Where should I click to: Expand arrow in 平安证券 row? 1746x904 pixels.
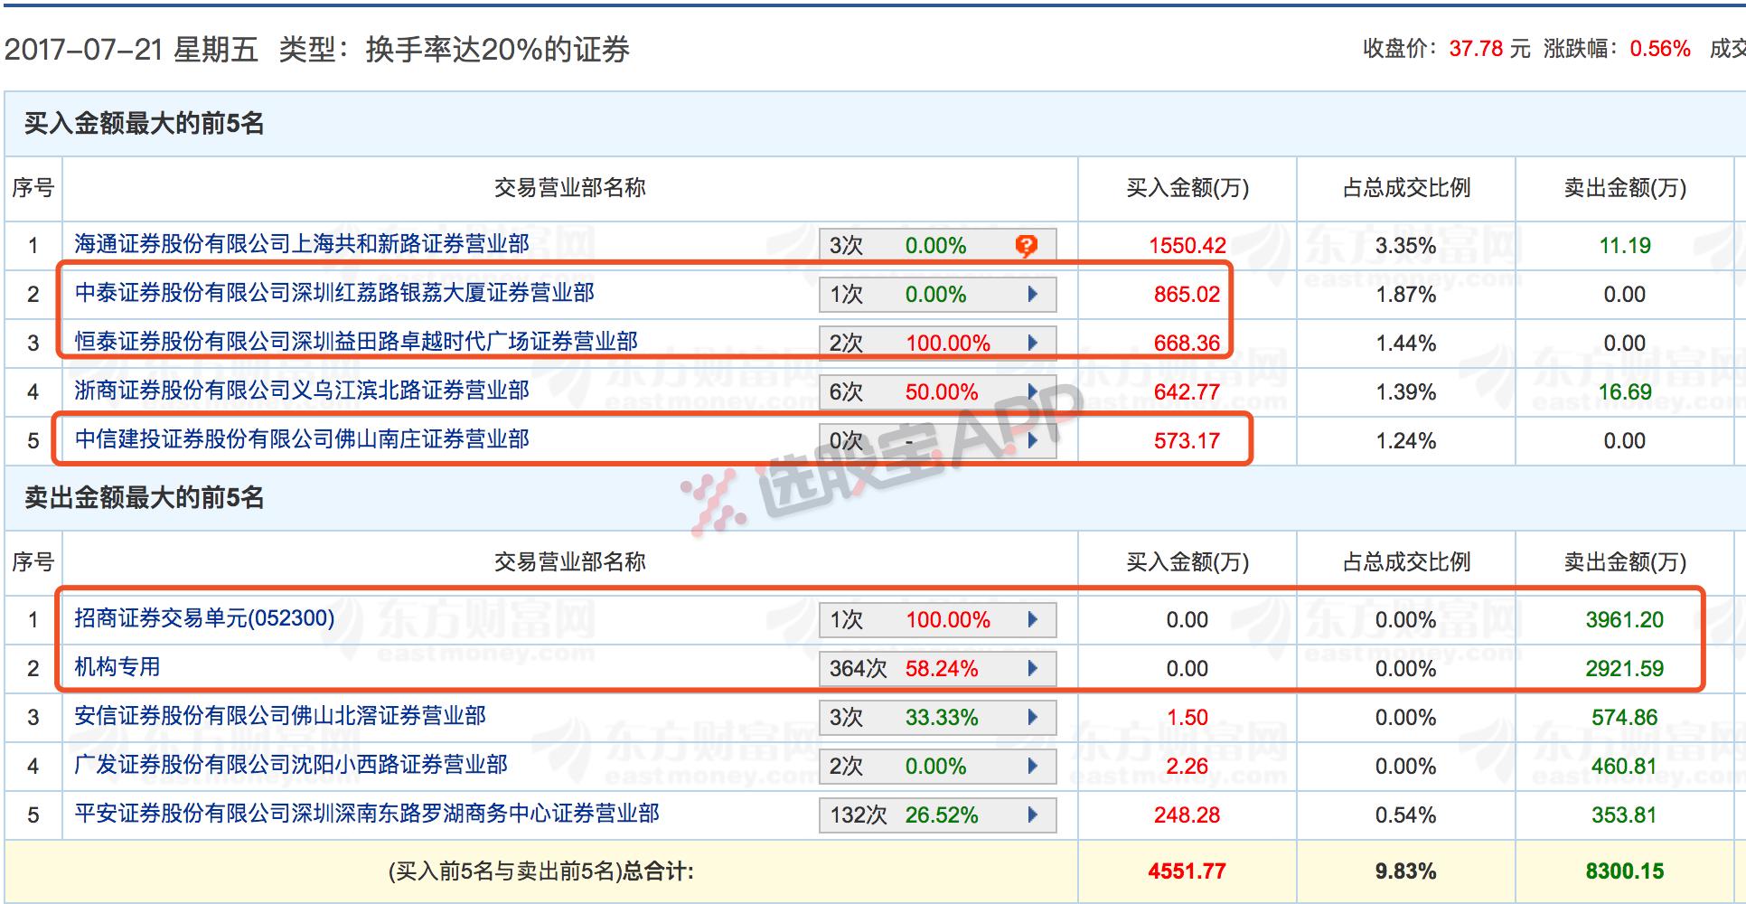[1032, 815]
